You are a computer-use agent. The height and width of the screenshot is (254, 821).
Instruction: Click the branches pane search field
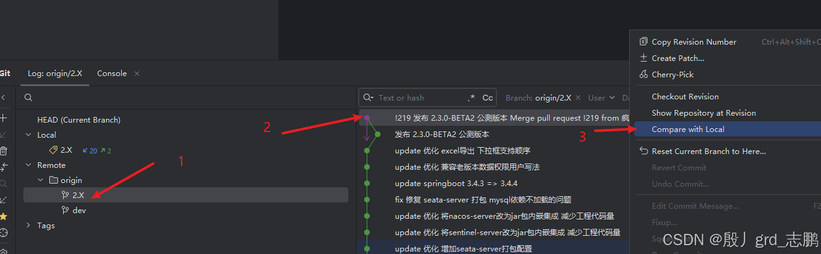point(186,97)
